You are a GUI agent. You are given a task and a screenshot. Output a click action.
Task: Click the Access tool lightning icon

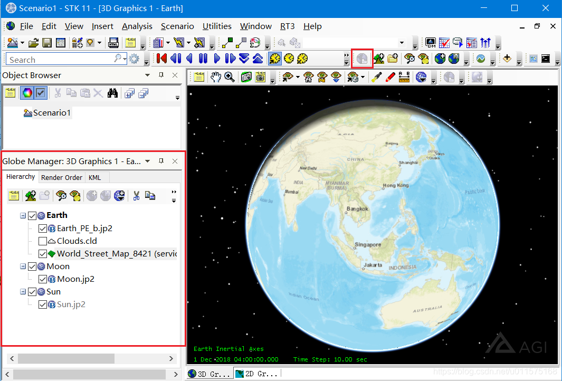click(x=178, y=43)
